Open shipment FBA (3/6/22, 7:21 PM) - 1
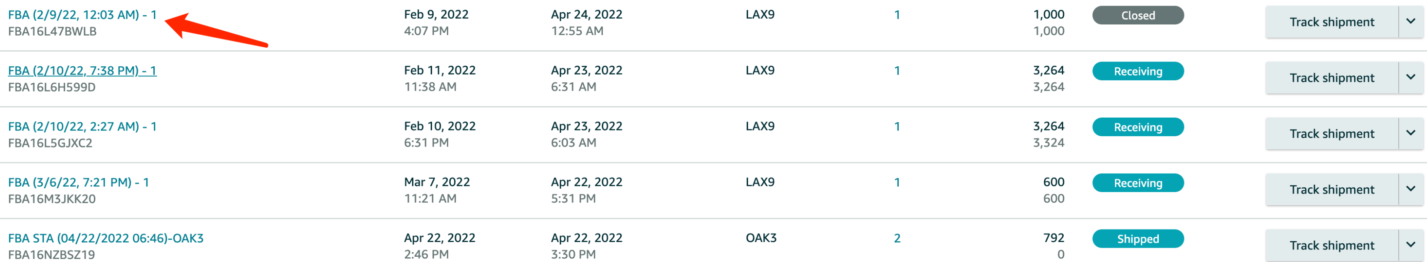This screenshot has height=262, width=1427. pyautogui.click(x=78, y=183)
